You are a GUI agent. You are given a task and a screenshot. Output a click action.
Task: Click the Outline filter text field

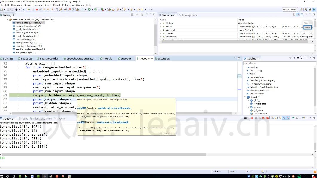(279, 63)
